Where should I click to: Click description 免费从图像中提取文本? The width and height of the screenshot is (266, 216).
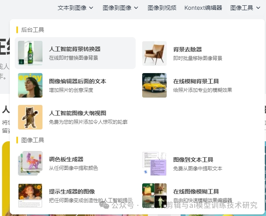pyautogui.click(x=198, y=168)
